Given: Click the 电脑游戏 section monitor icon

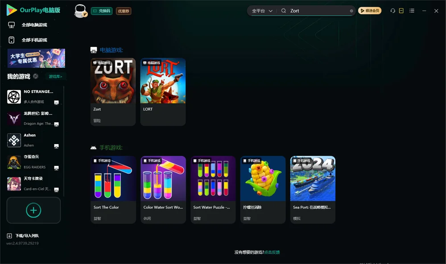Looking at the screenshot, I should [94, 50].
